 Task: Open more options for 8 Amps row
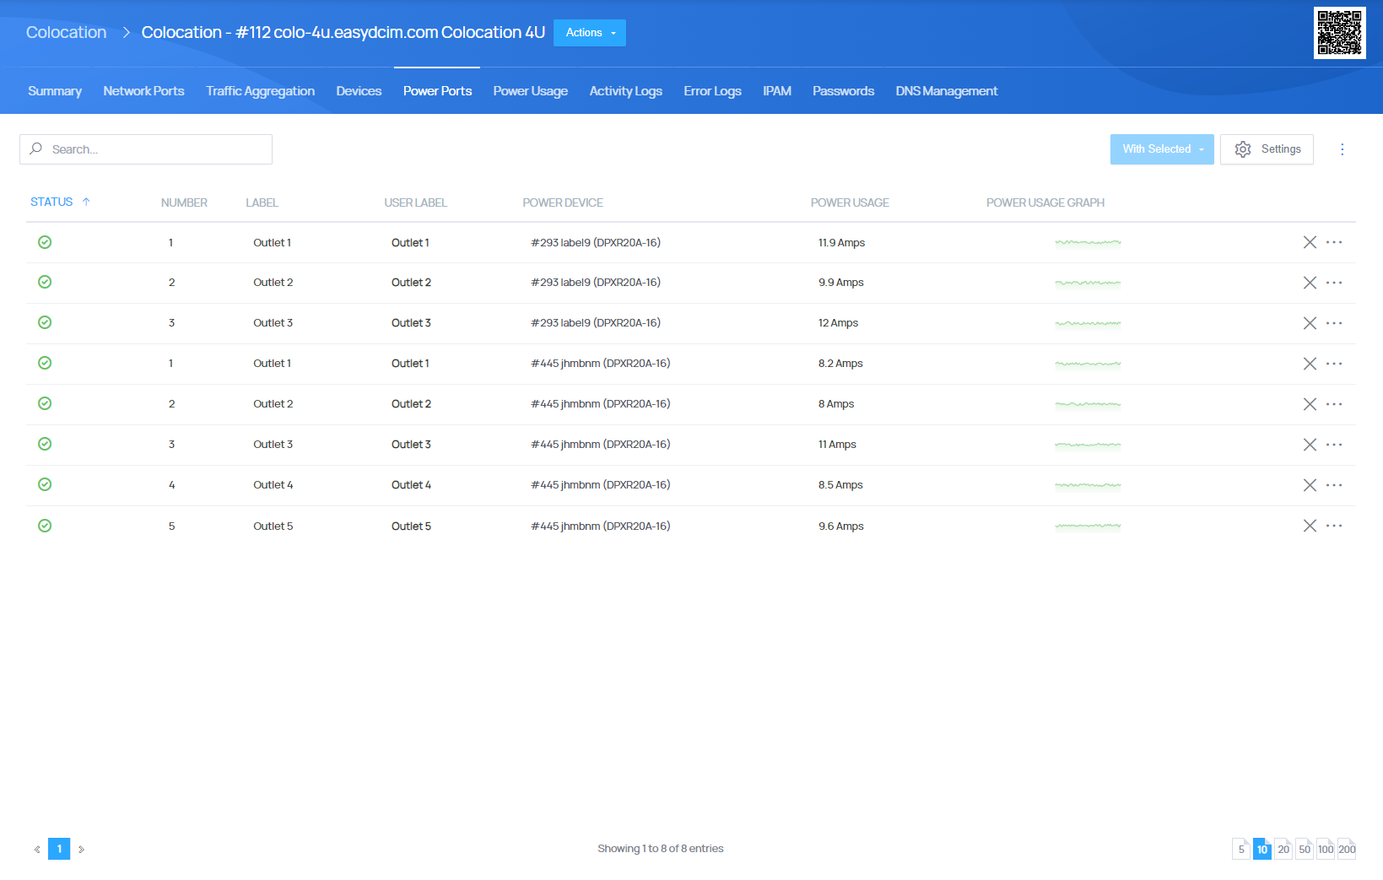click(x=1334, y=404)
